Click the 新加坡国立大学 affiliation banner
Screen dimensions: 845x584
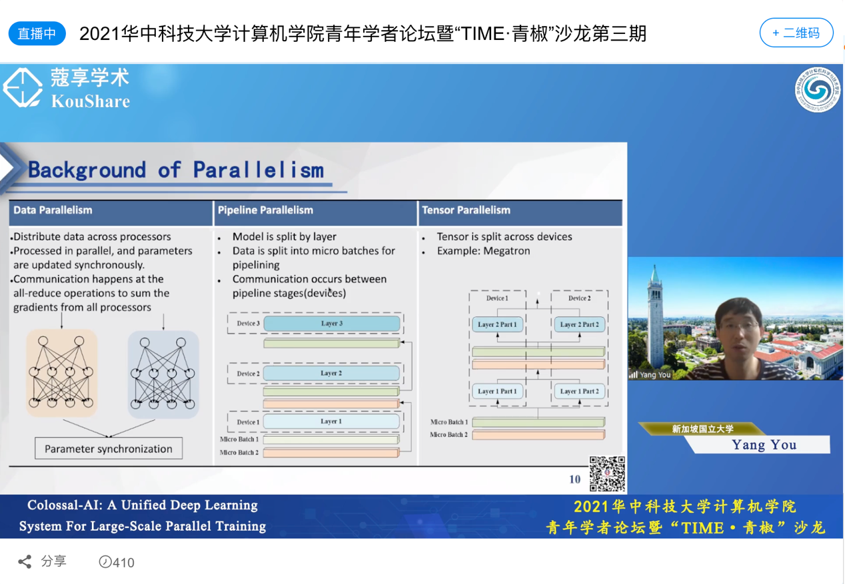coord(702,429)
